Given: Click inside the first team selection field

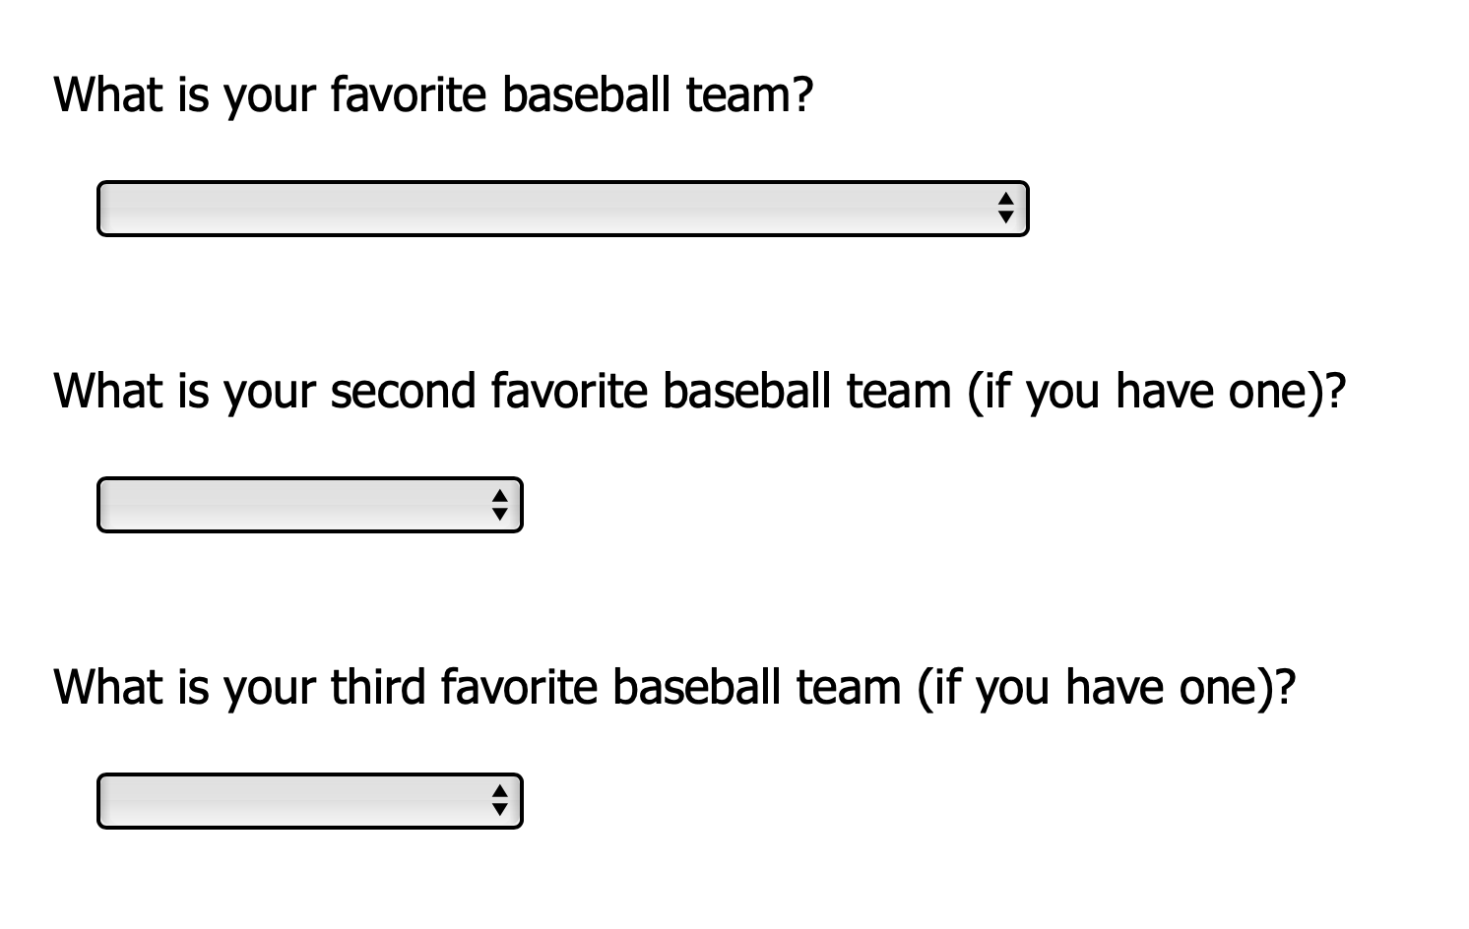Looking at the screenshot, I should click(x=492, y=209).
